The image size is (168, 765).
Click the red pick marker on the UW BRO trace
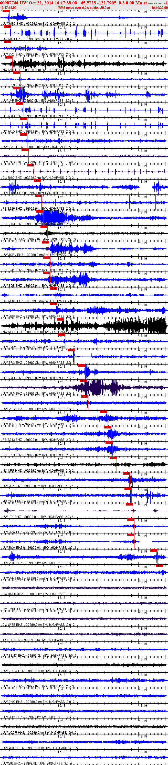click(71, 350)
